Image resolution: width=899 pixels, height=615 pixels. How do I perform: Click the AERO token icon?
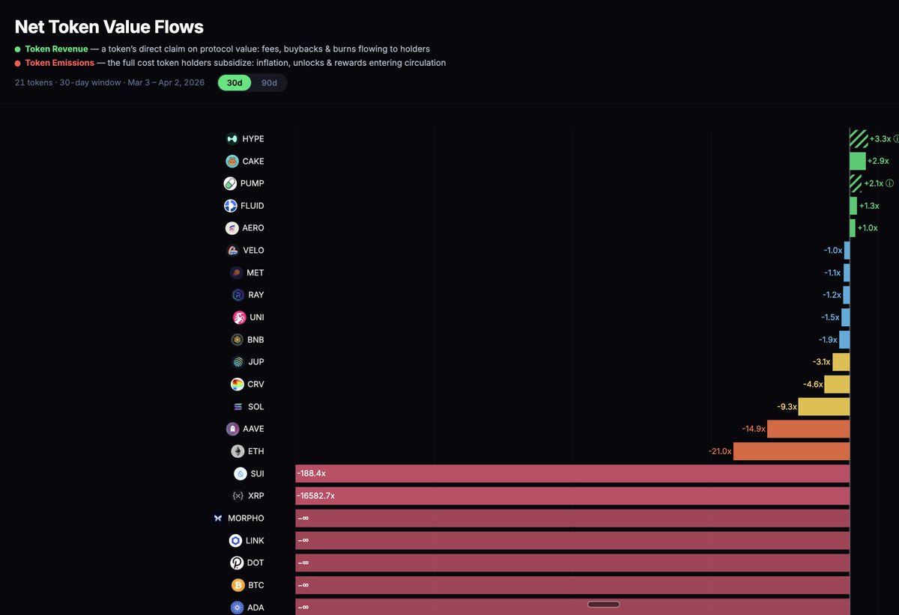point(232,228)
